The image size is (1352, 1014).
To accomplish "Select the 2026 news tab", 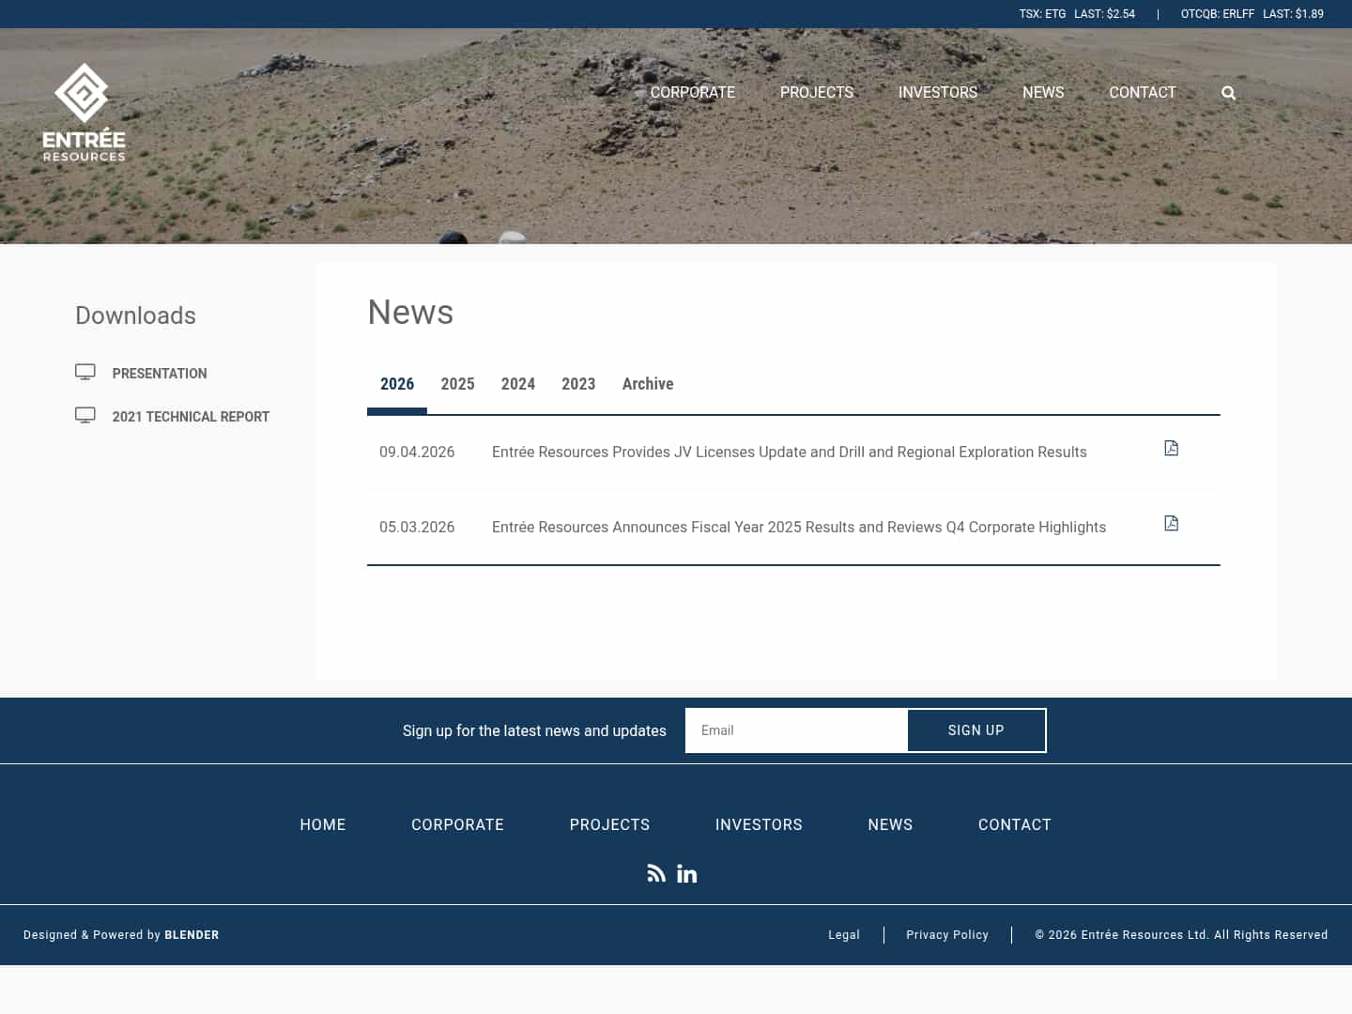I will pyautogui.click(x=397, y=384).
